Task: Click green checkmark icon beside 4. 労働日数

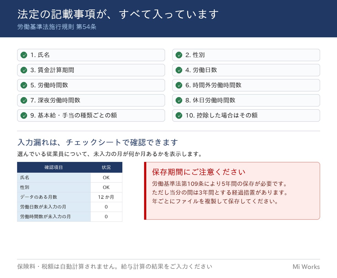Action: (179, 70)
